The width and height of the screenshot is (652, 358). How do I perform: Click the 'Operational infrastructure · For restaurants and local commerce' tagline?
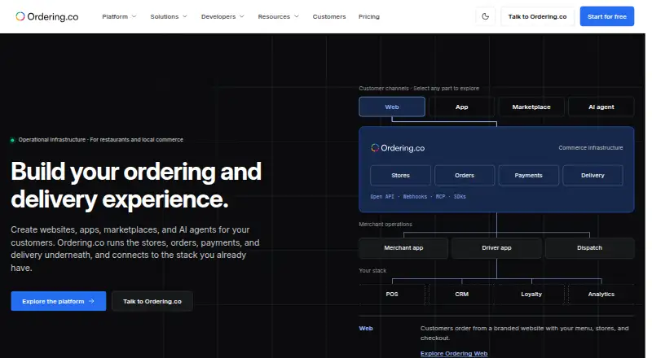[x=100, y=140]
